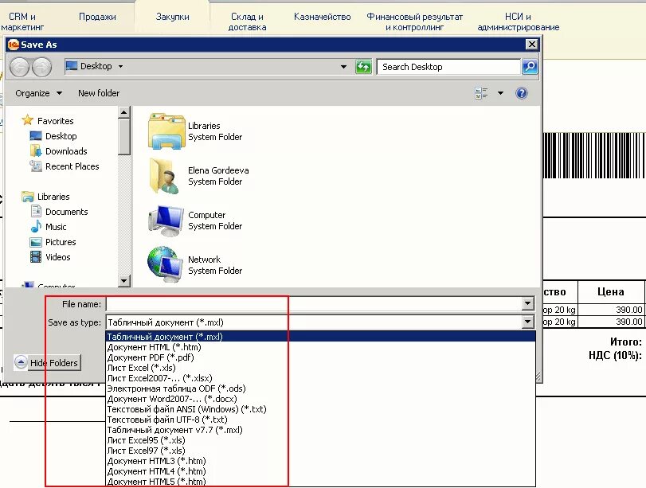Viewport: 646px width, 488px height.
Task: Click the File name input field
Action: point(314,304)
